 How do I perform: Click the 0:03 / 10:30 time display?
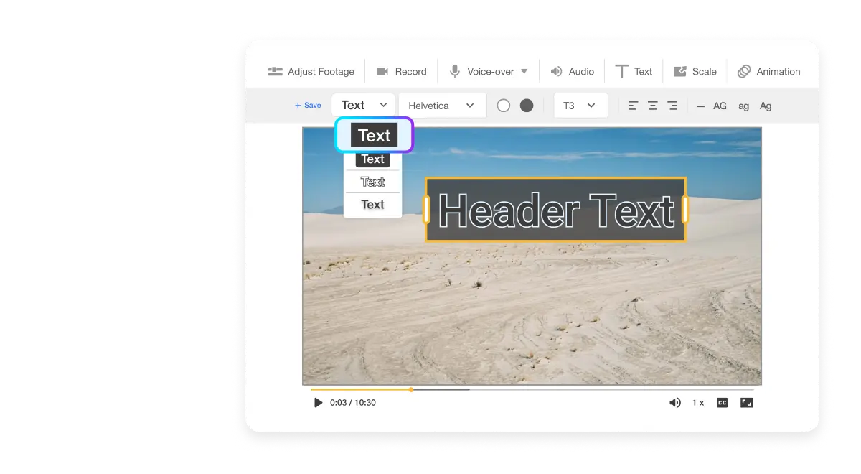point(353,403)
